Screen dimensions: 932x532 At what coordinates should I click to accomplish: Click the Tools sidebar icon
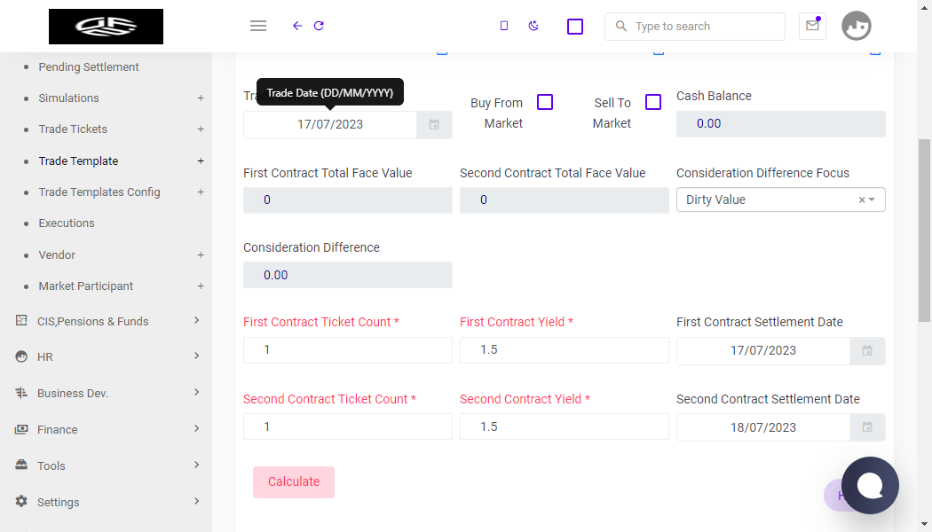pos(21,465)
